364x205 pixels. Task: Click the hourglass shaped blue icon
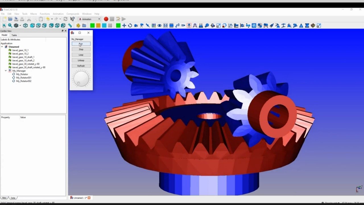(307, 26)
